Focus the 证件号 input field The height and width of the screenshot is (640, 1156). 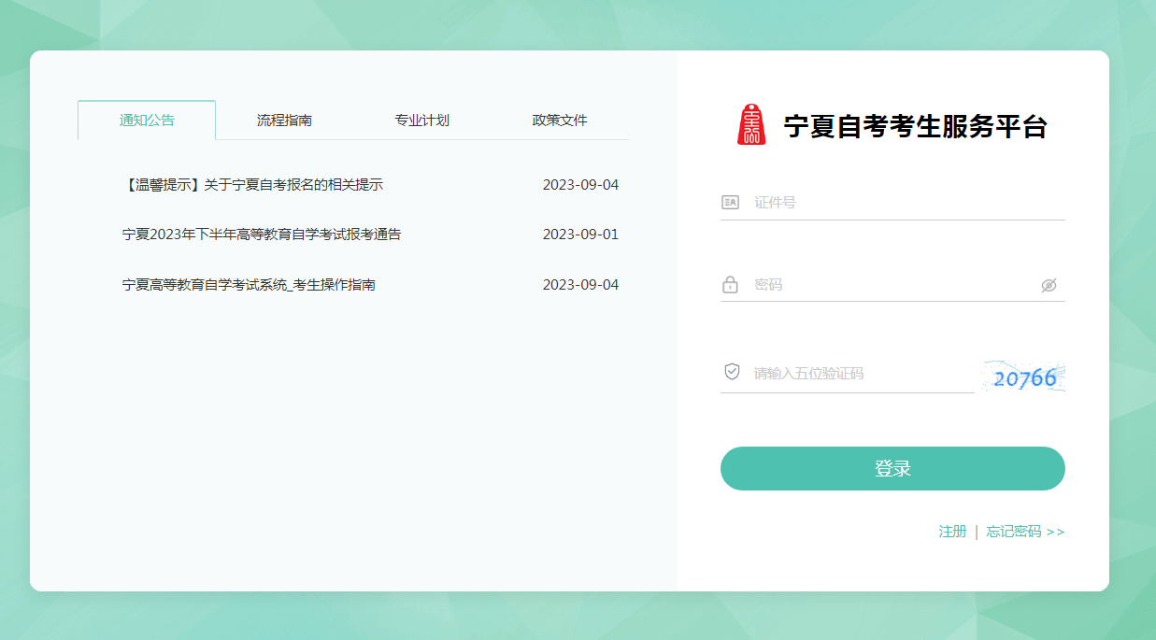902,203
